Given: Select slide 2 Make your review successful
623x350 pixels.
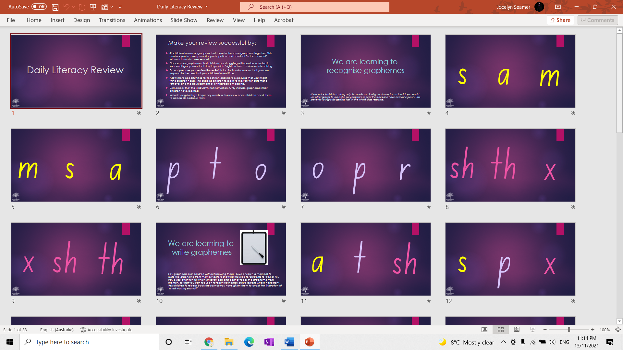Looking at the screenshot, I should (x=221, y=71).
